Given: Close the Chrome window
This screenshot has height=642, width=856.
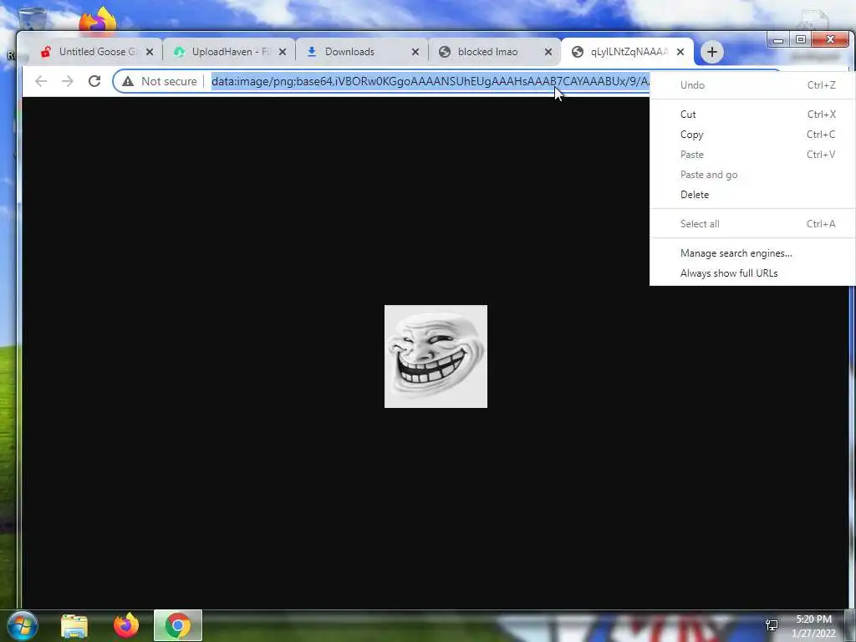Looking at the screenshot, I should [x=830, y=39].
